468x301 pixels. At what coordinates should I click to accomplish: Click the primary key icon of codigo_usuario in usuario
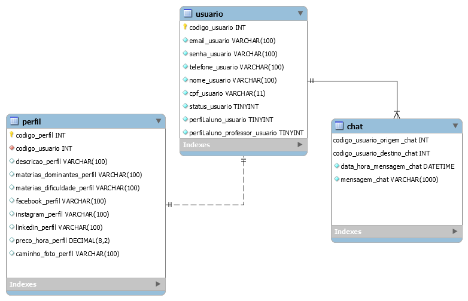click(186, 28)
